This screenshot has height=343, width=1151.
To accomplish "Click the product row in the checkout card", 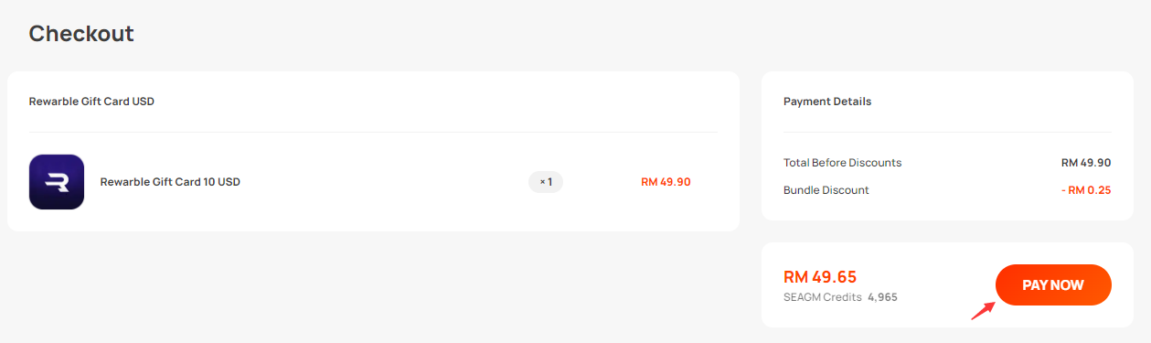I will [373, 182].
